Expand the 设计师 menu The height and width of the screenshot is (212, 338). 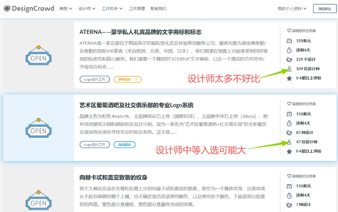[x=87, y=9]
